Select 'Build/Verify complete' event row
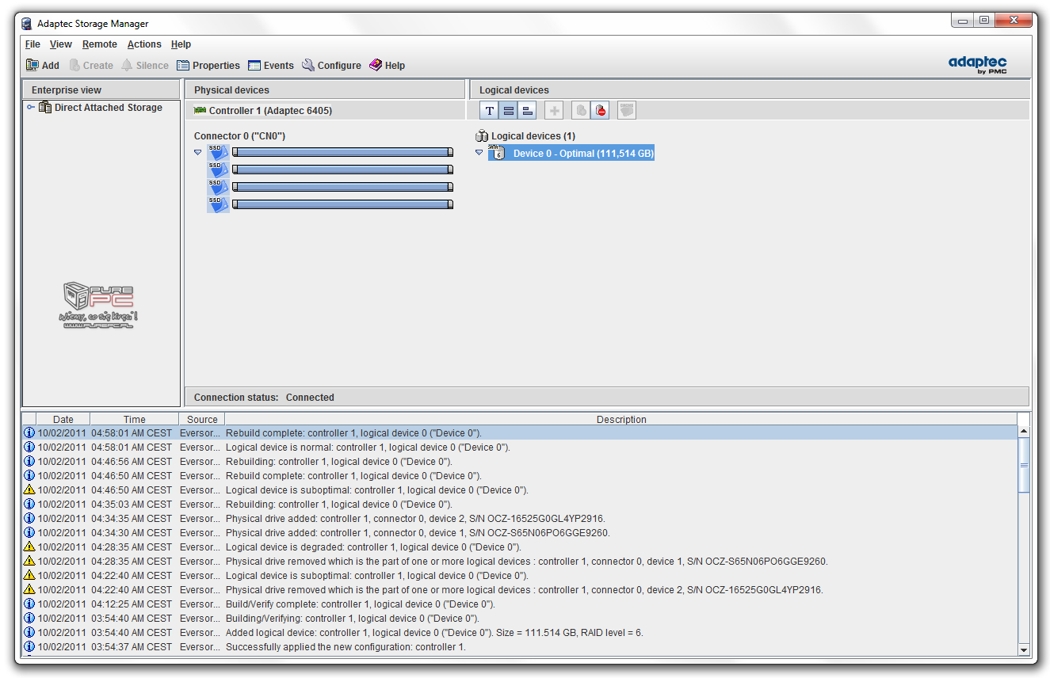Viewport: 1050px width, 678px height. click(520, 604)
